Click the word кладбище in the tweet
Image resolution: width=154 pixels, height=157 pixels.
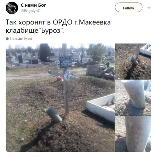coord(22,31)
